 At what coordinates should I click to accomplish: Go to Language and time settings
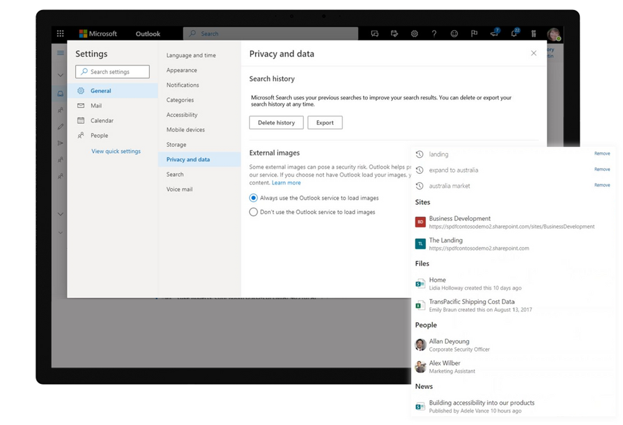click(x=191, y=55)
